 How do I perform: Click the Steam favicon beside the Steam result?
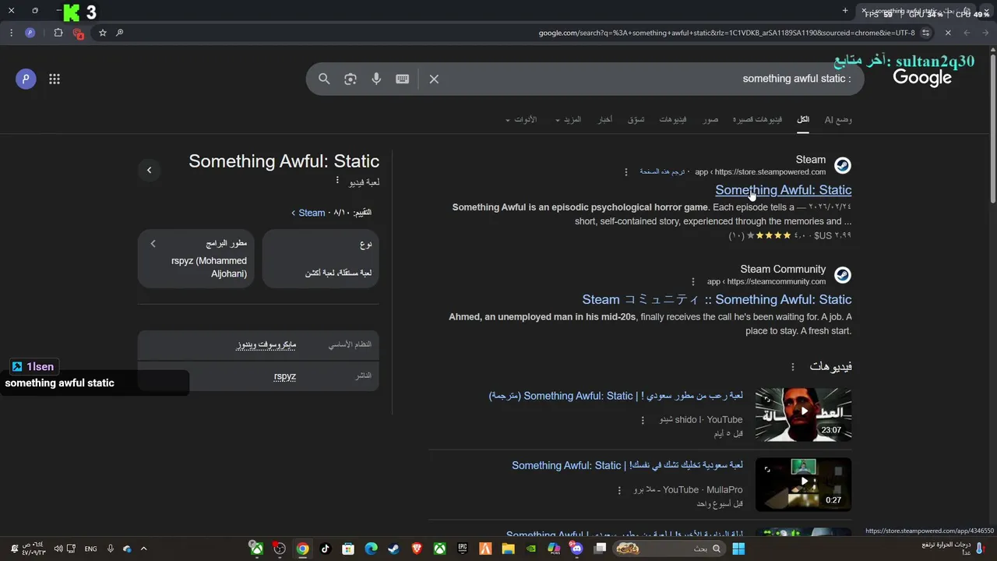coord(843,165)
